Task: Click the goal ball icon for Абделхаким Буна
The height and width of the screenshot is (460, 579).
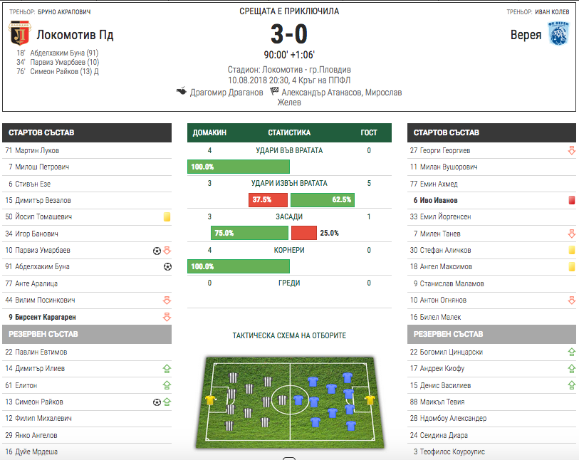Action: [167, 266]
